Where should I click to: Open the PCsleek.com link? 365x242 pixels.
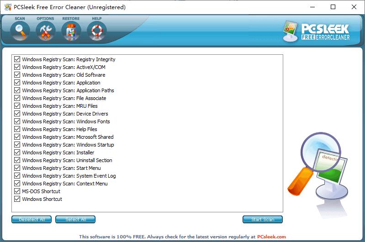(x=271, y=237)
